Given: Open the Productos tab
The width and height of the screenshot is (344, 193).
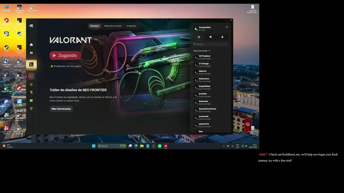Looking at the screenshot, I should 131,26.
